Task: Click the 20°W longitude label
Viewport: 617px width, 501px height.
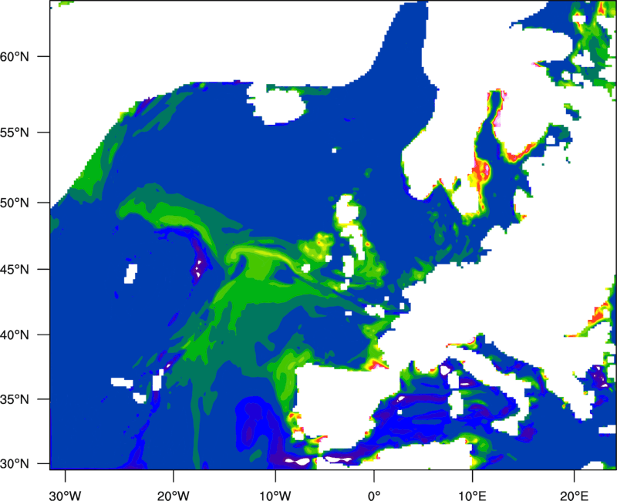Action: 173,496
